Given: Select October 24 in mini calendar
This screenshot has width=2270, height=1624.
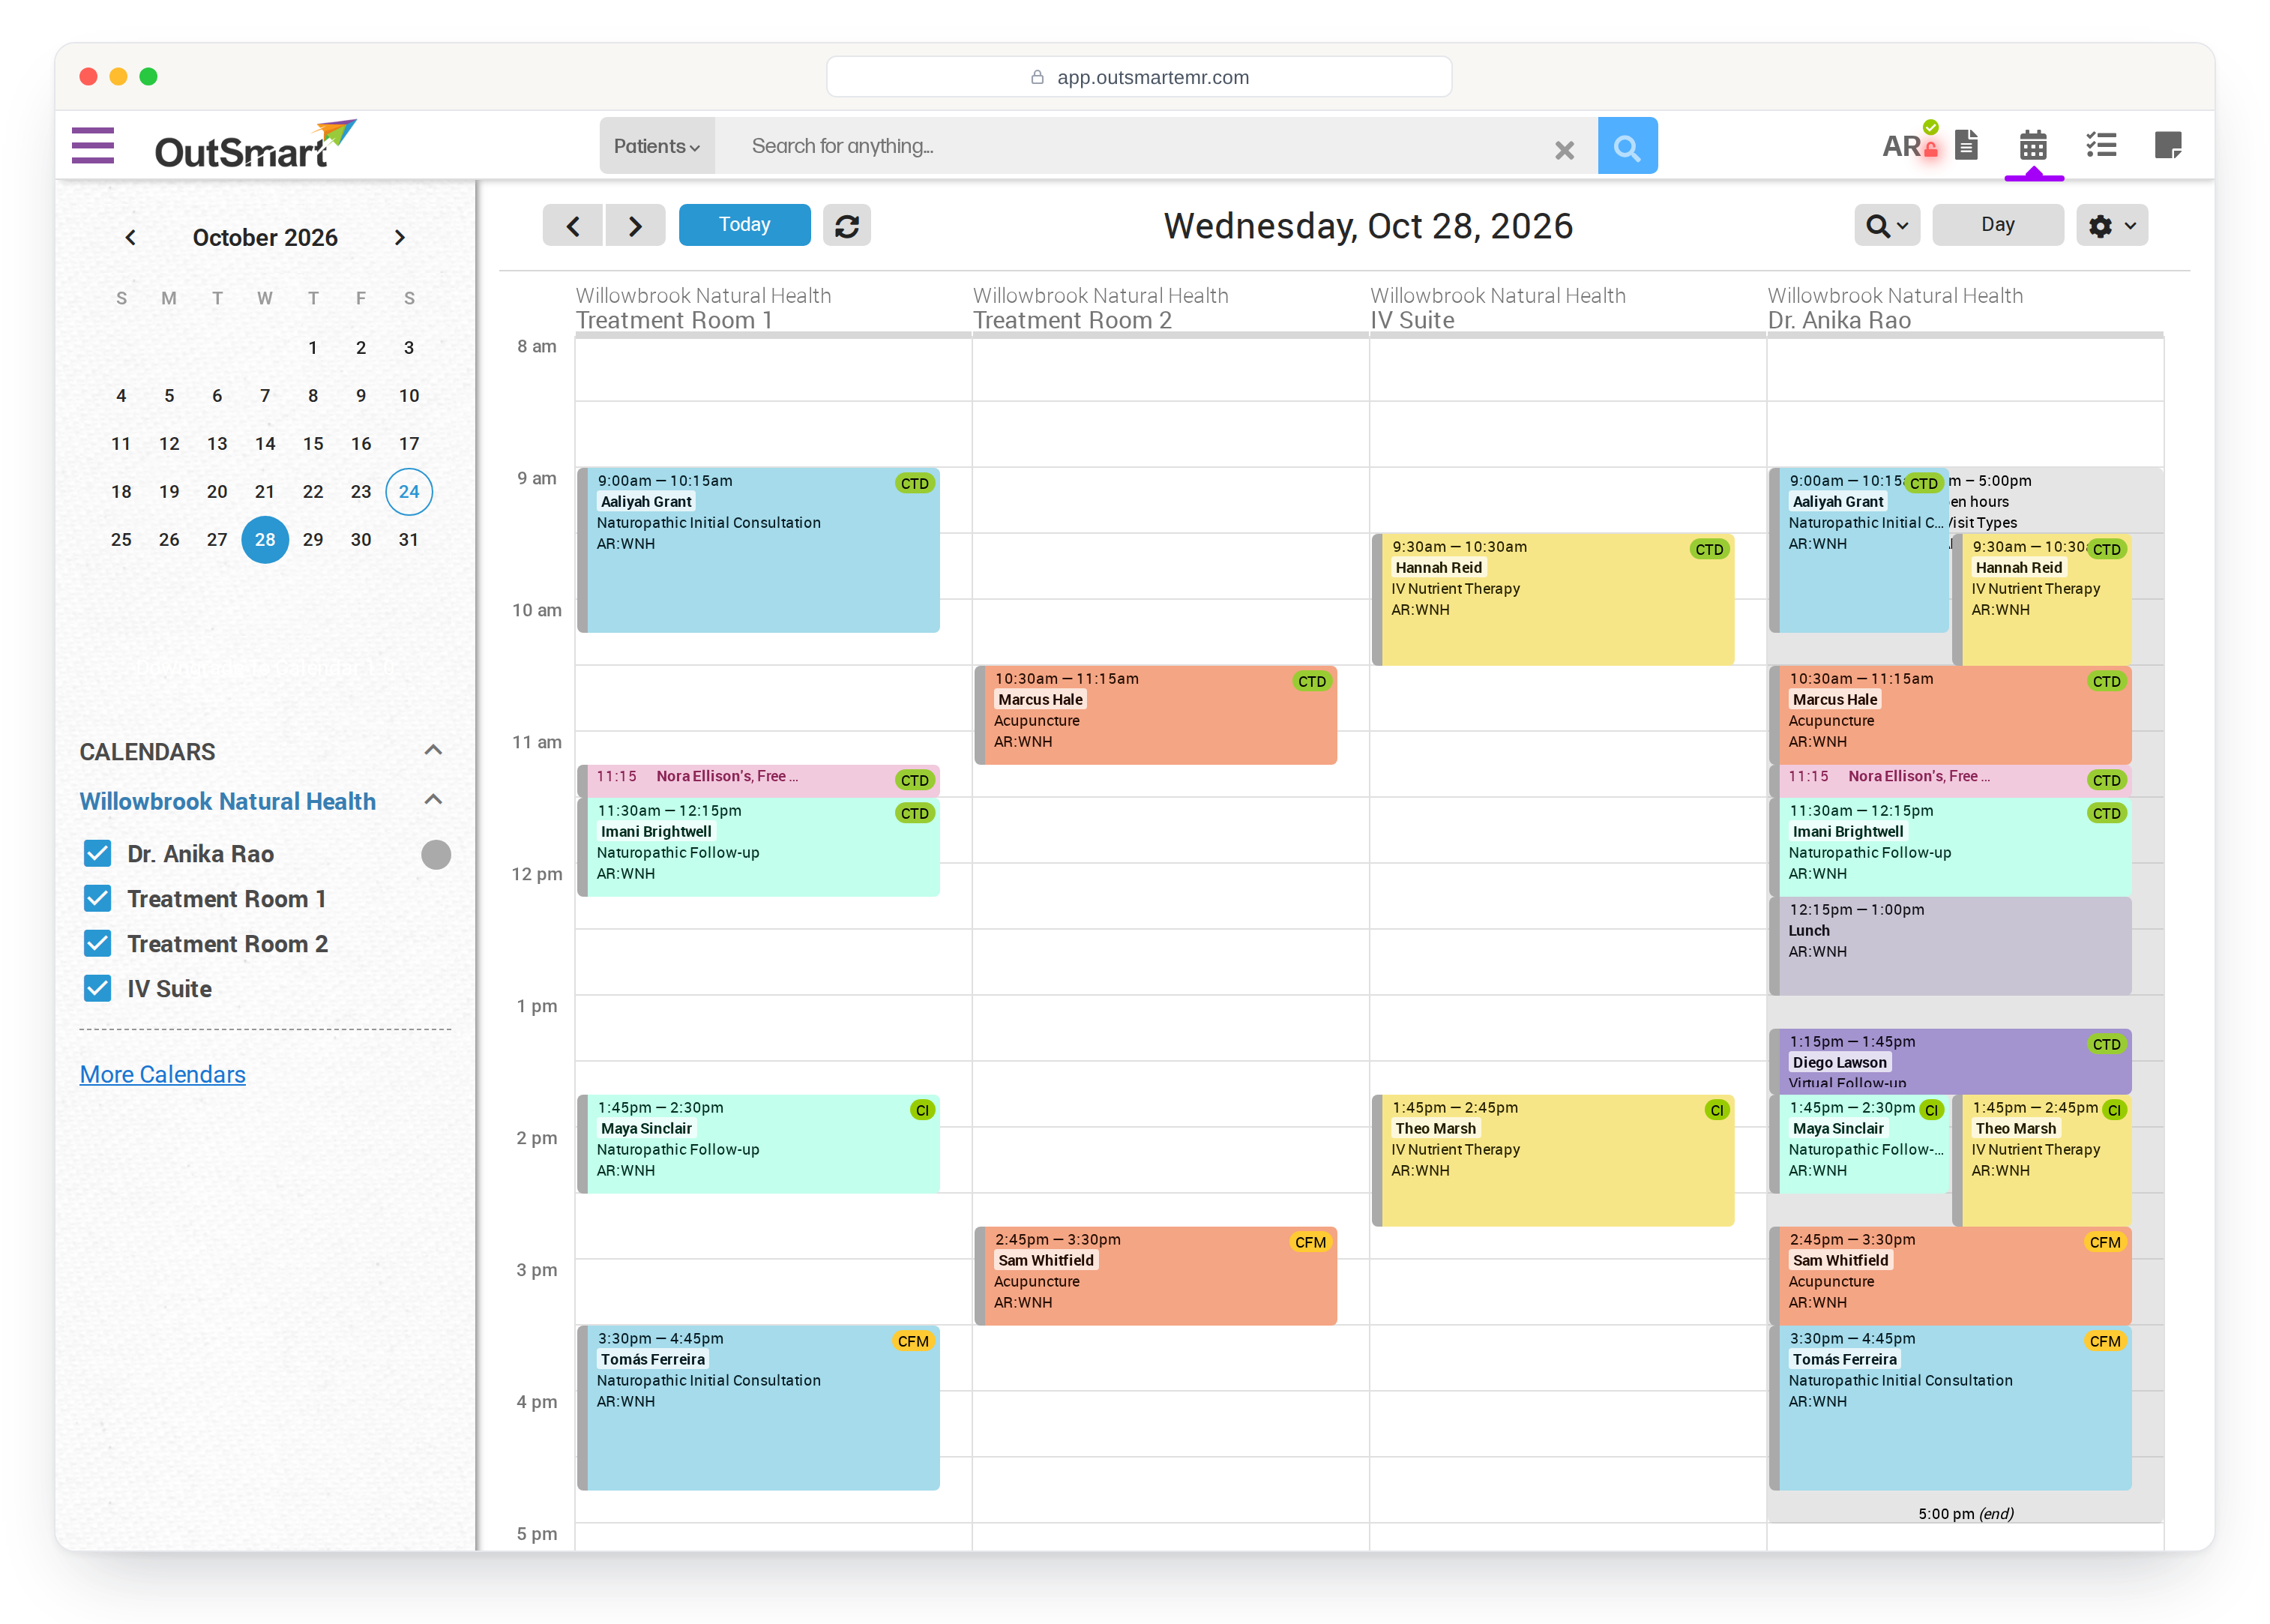Looking at the screenshot, I should tap(409, 491).
